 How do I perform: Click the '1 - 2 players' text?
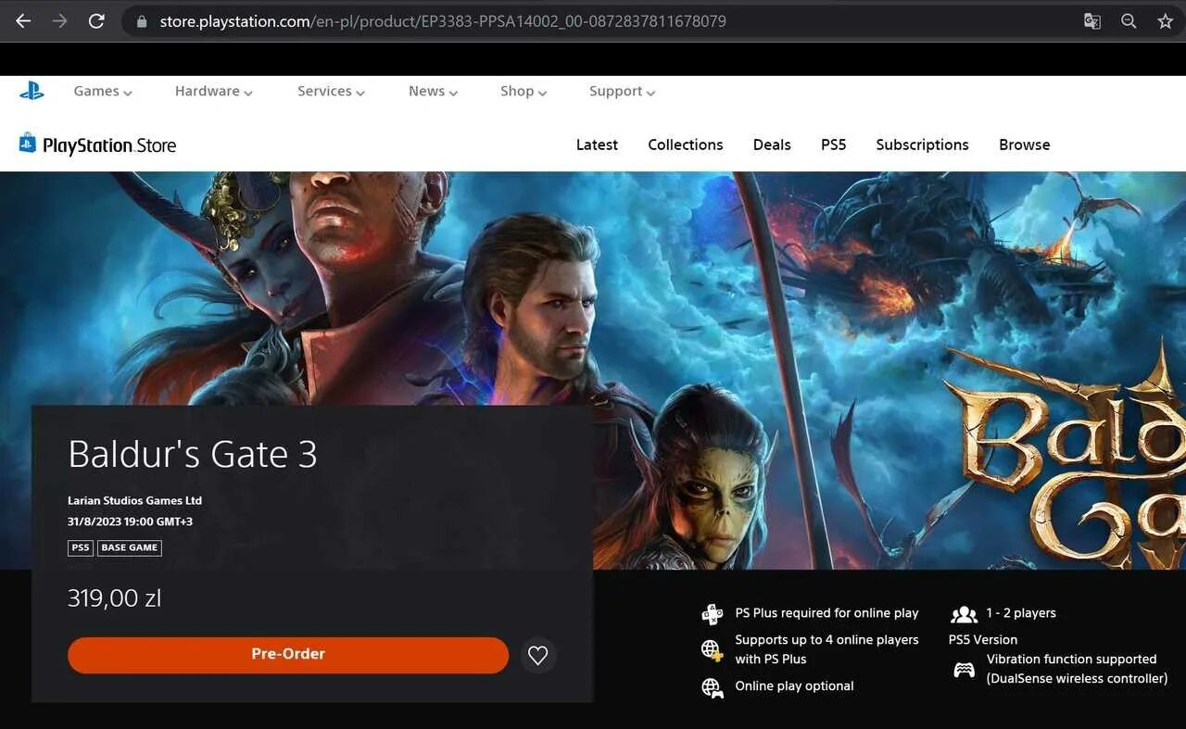point(1021,613)
